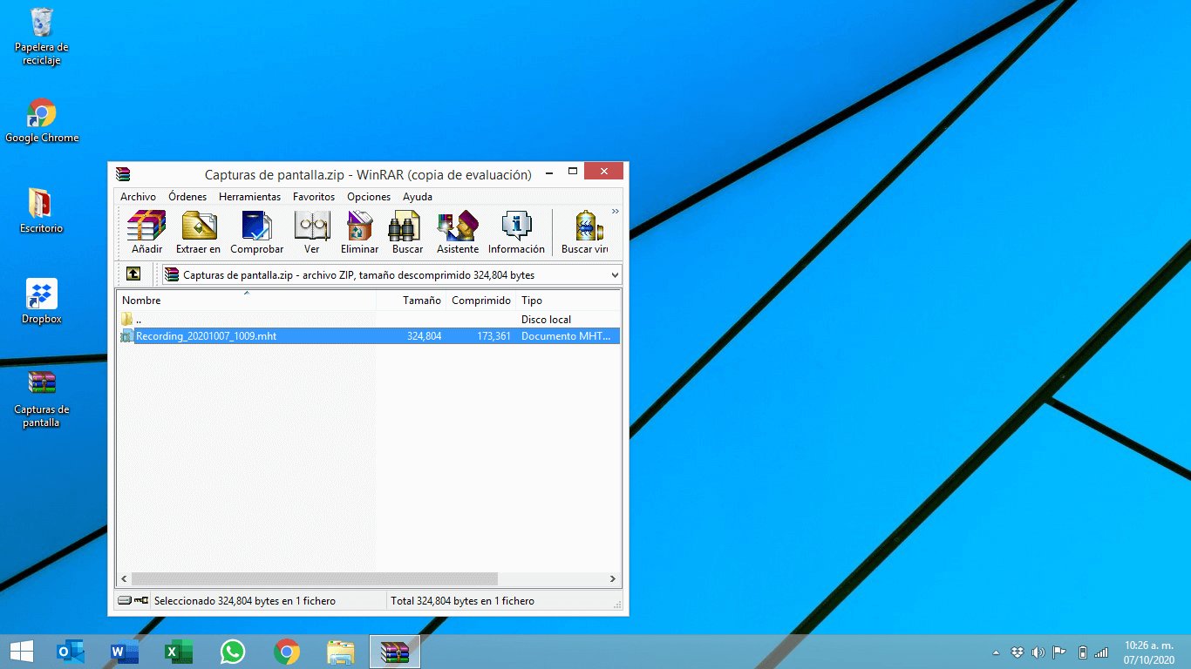Viewport: 1191px width, 669px height.
Task: Open the Herramientas menu
Action: pyautogui.click(x=249, y=197)
